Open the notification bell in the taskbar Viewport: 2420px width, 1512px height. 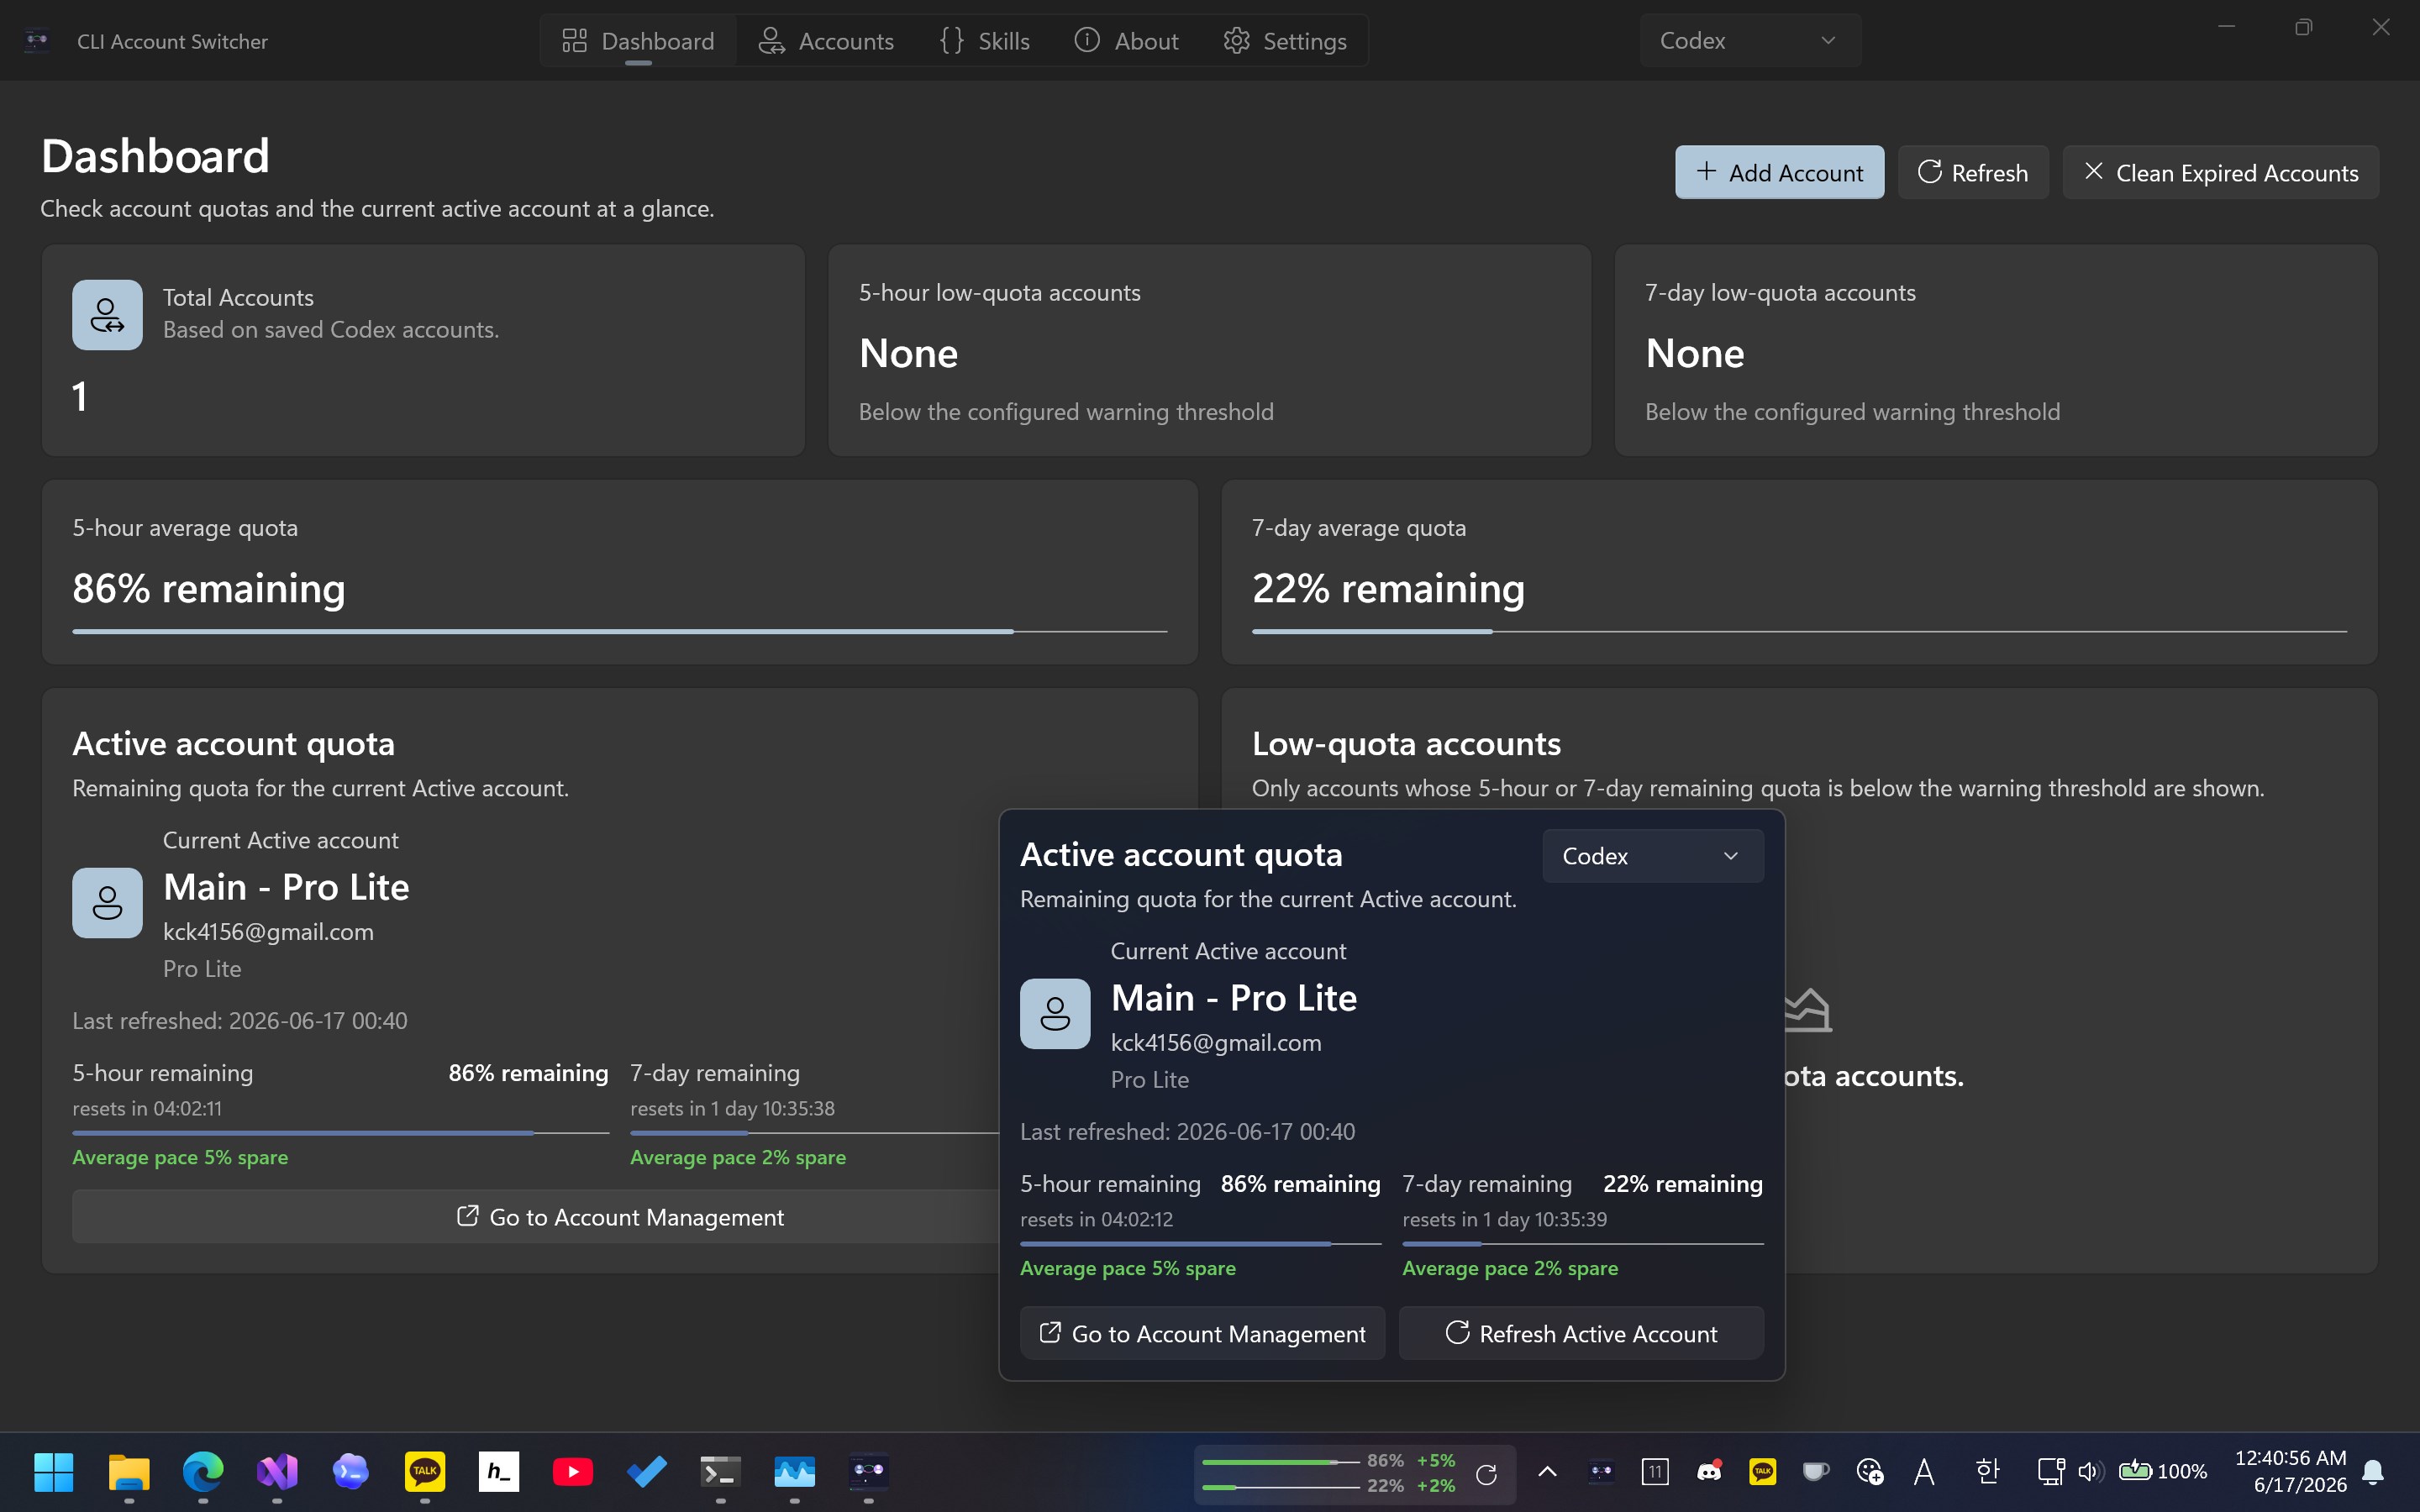pos(2373,1471)
